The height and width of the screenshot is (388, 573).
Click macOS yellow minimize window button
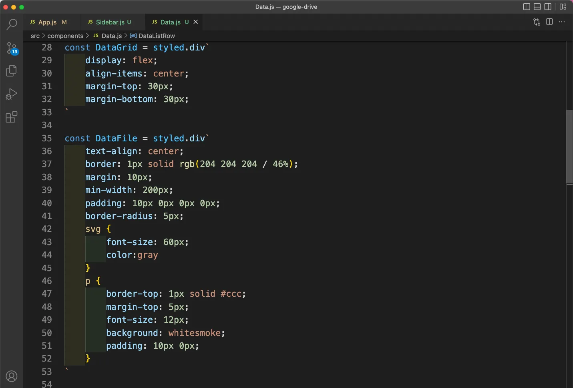(14, 7)
